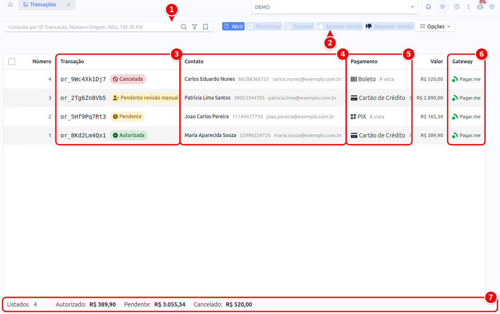This screenshot has width=500, height=314.
Task: Click the Autorizada status badge
Action: click(129, 135)
